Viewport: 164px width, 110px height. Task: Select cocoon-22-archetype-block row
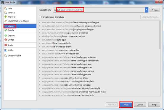click(99, 78)
